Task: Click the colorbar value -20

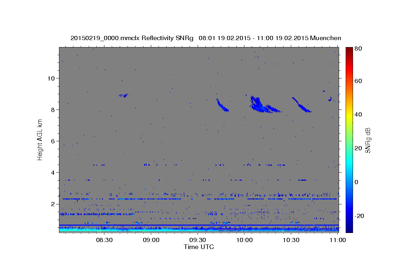Action: pos(360,216)
